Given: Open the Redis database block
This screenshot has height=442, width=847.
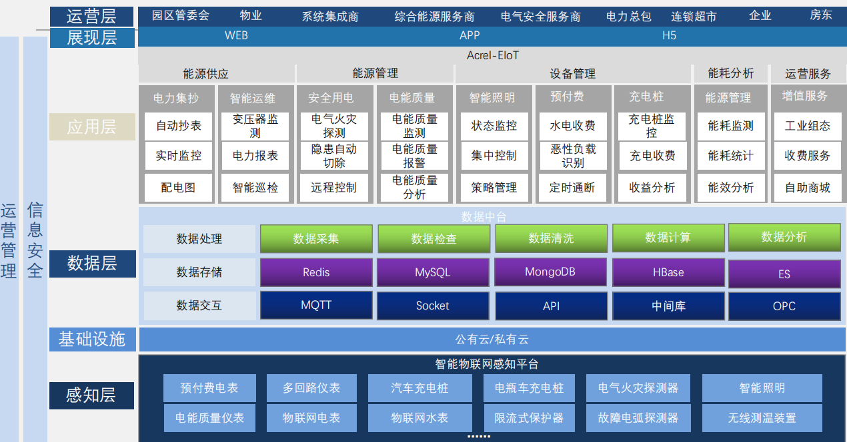Looking at the screenshot, I should [x=315, y=272].
